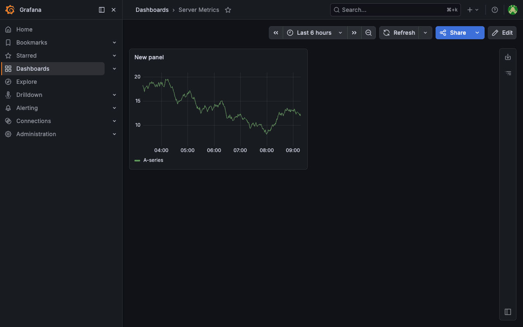
Task: Click the 09:00 x-axis label
Action: [x=293, y=150]
